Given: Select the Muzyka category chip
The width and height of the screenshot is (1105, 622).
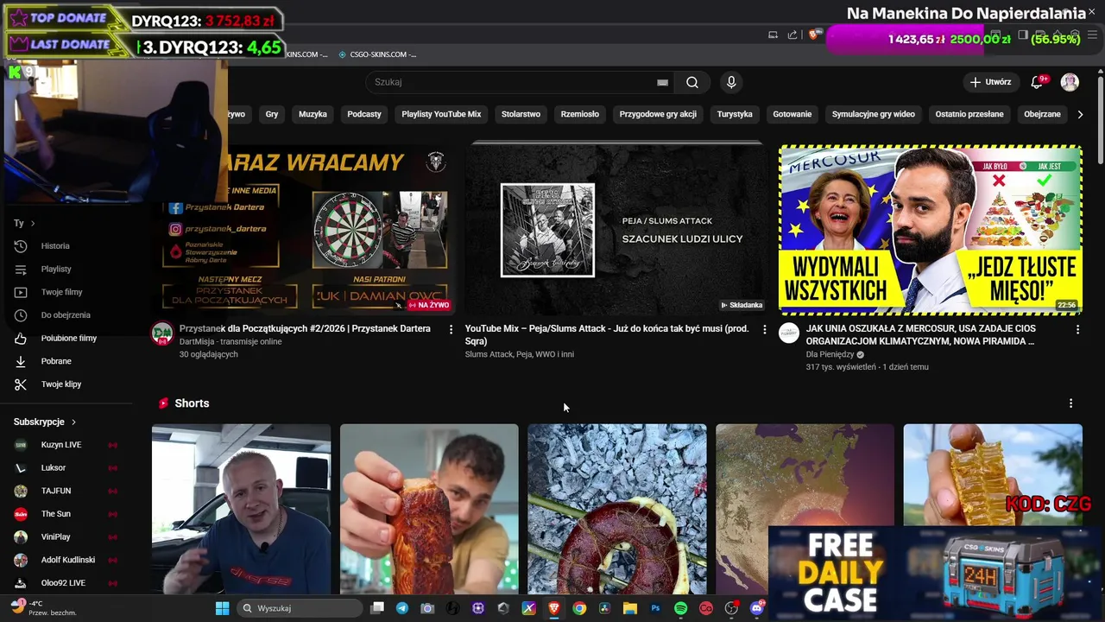Looking at the screenshot, I should [x=313, y=114].
